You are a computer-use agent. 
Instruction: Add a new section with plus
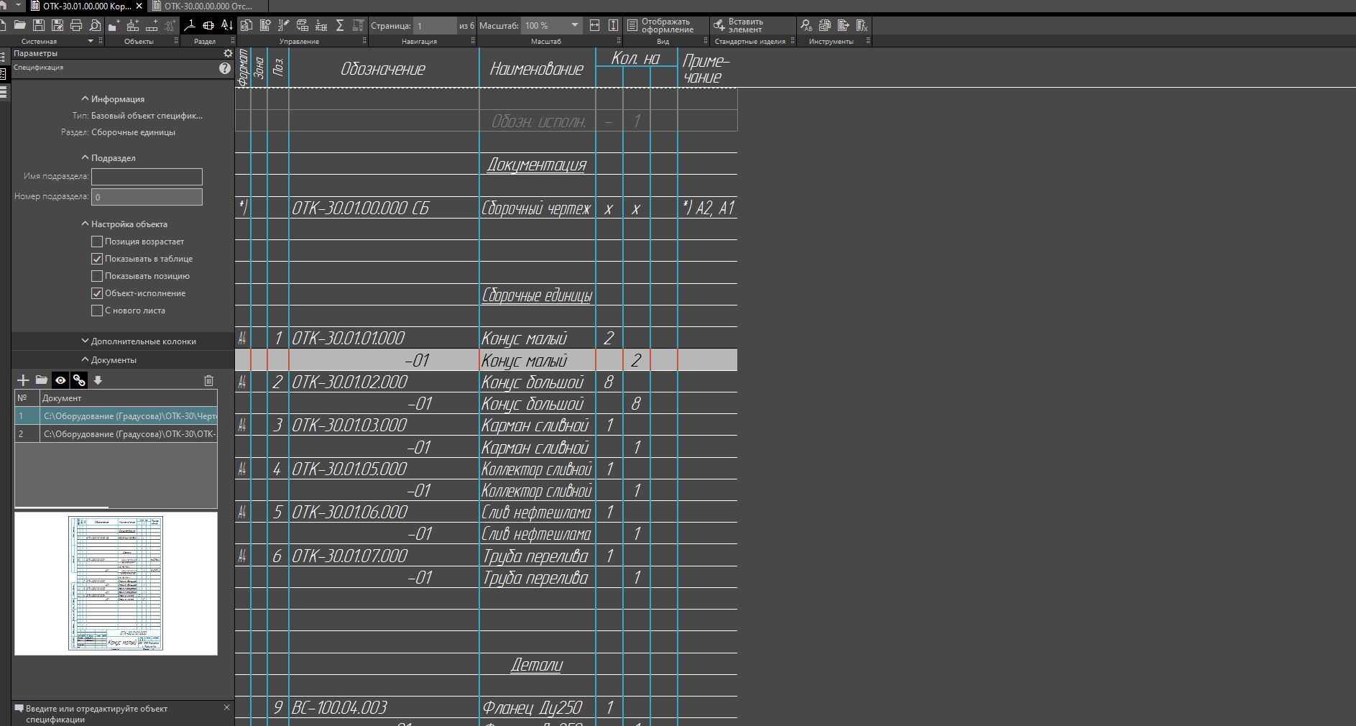(x=114, y=25)
